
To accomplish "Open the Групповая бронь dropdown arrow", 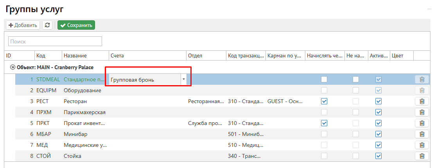I will 183,79.
